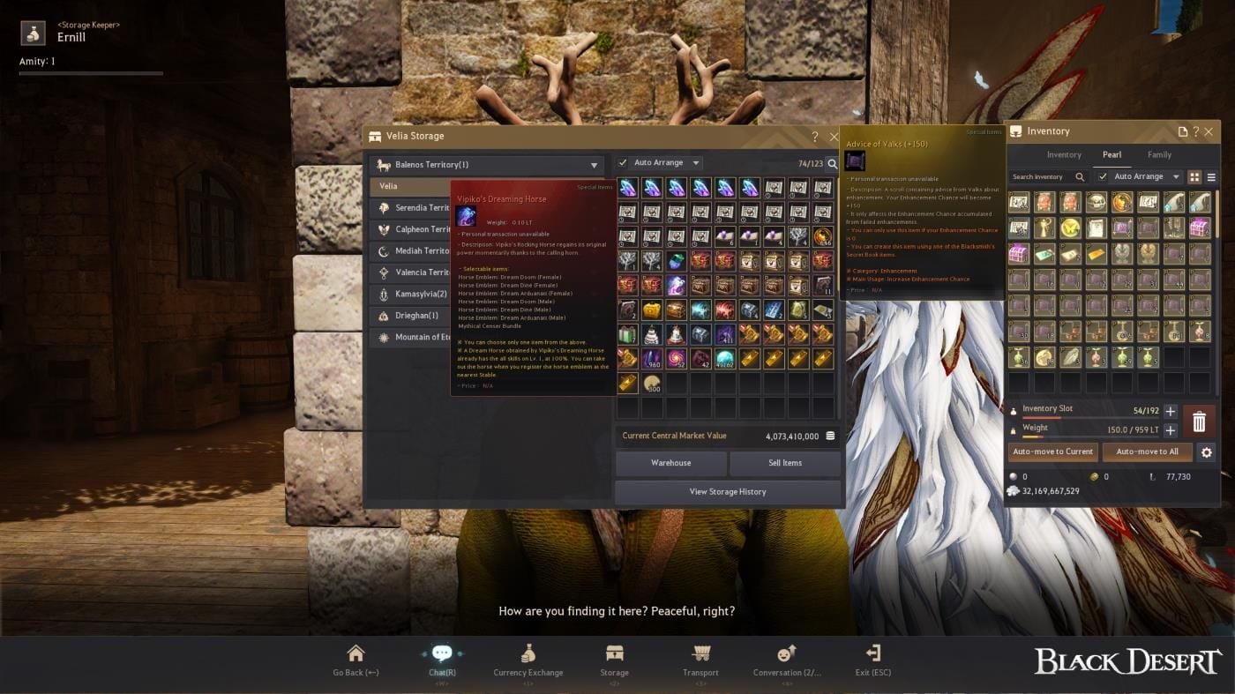Click the Advice of Valks tooltip item icon
The image size is (1235, 694).
855,160
